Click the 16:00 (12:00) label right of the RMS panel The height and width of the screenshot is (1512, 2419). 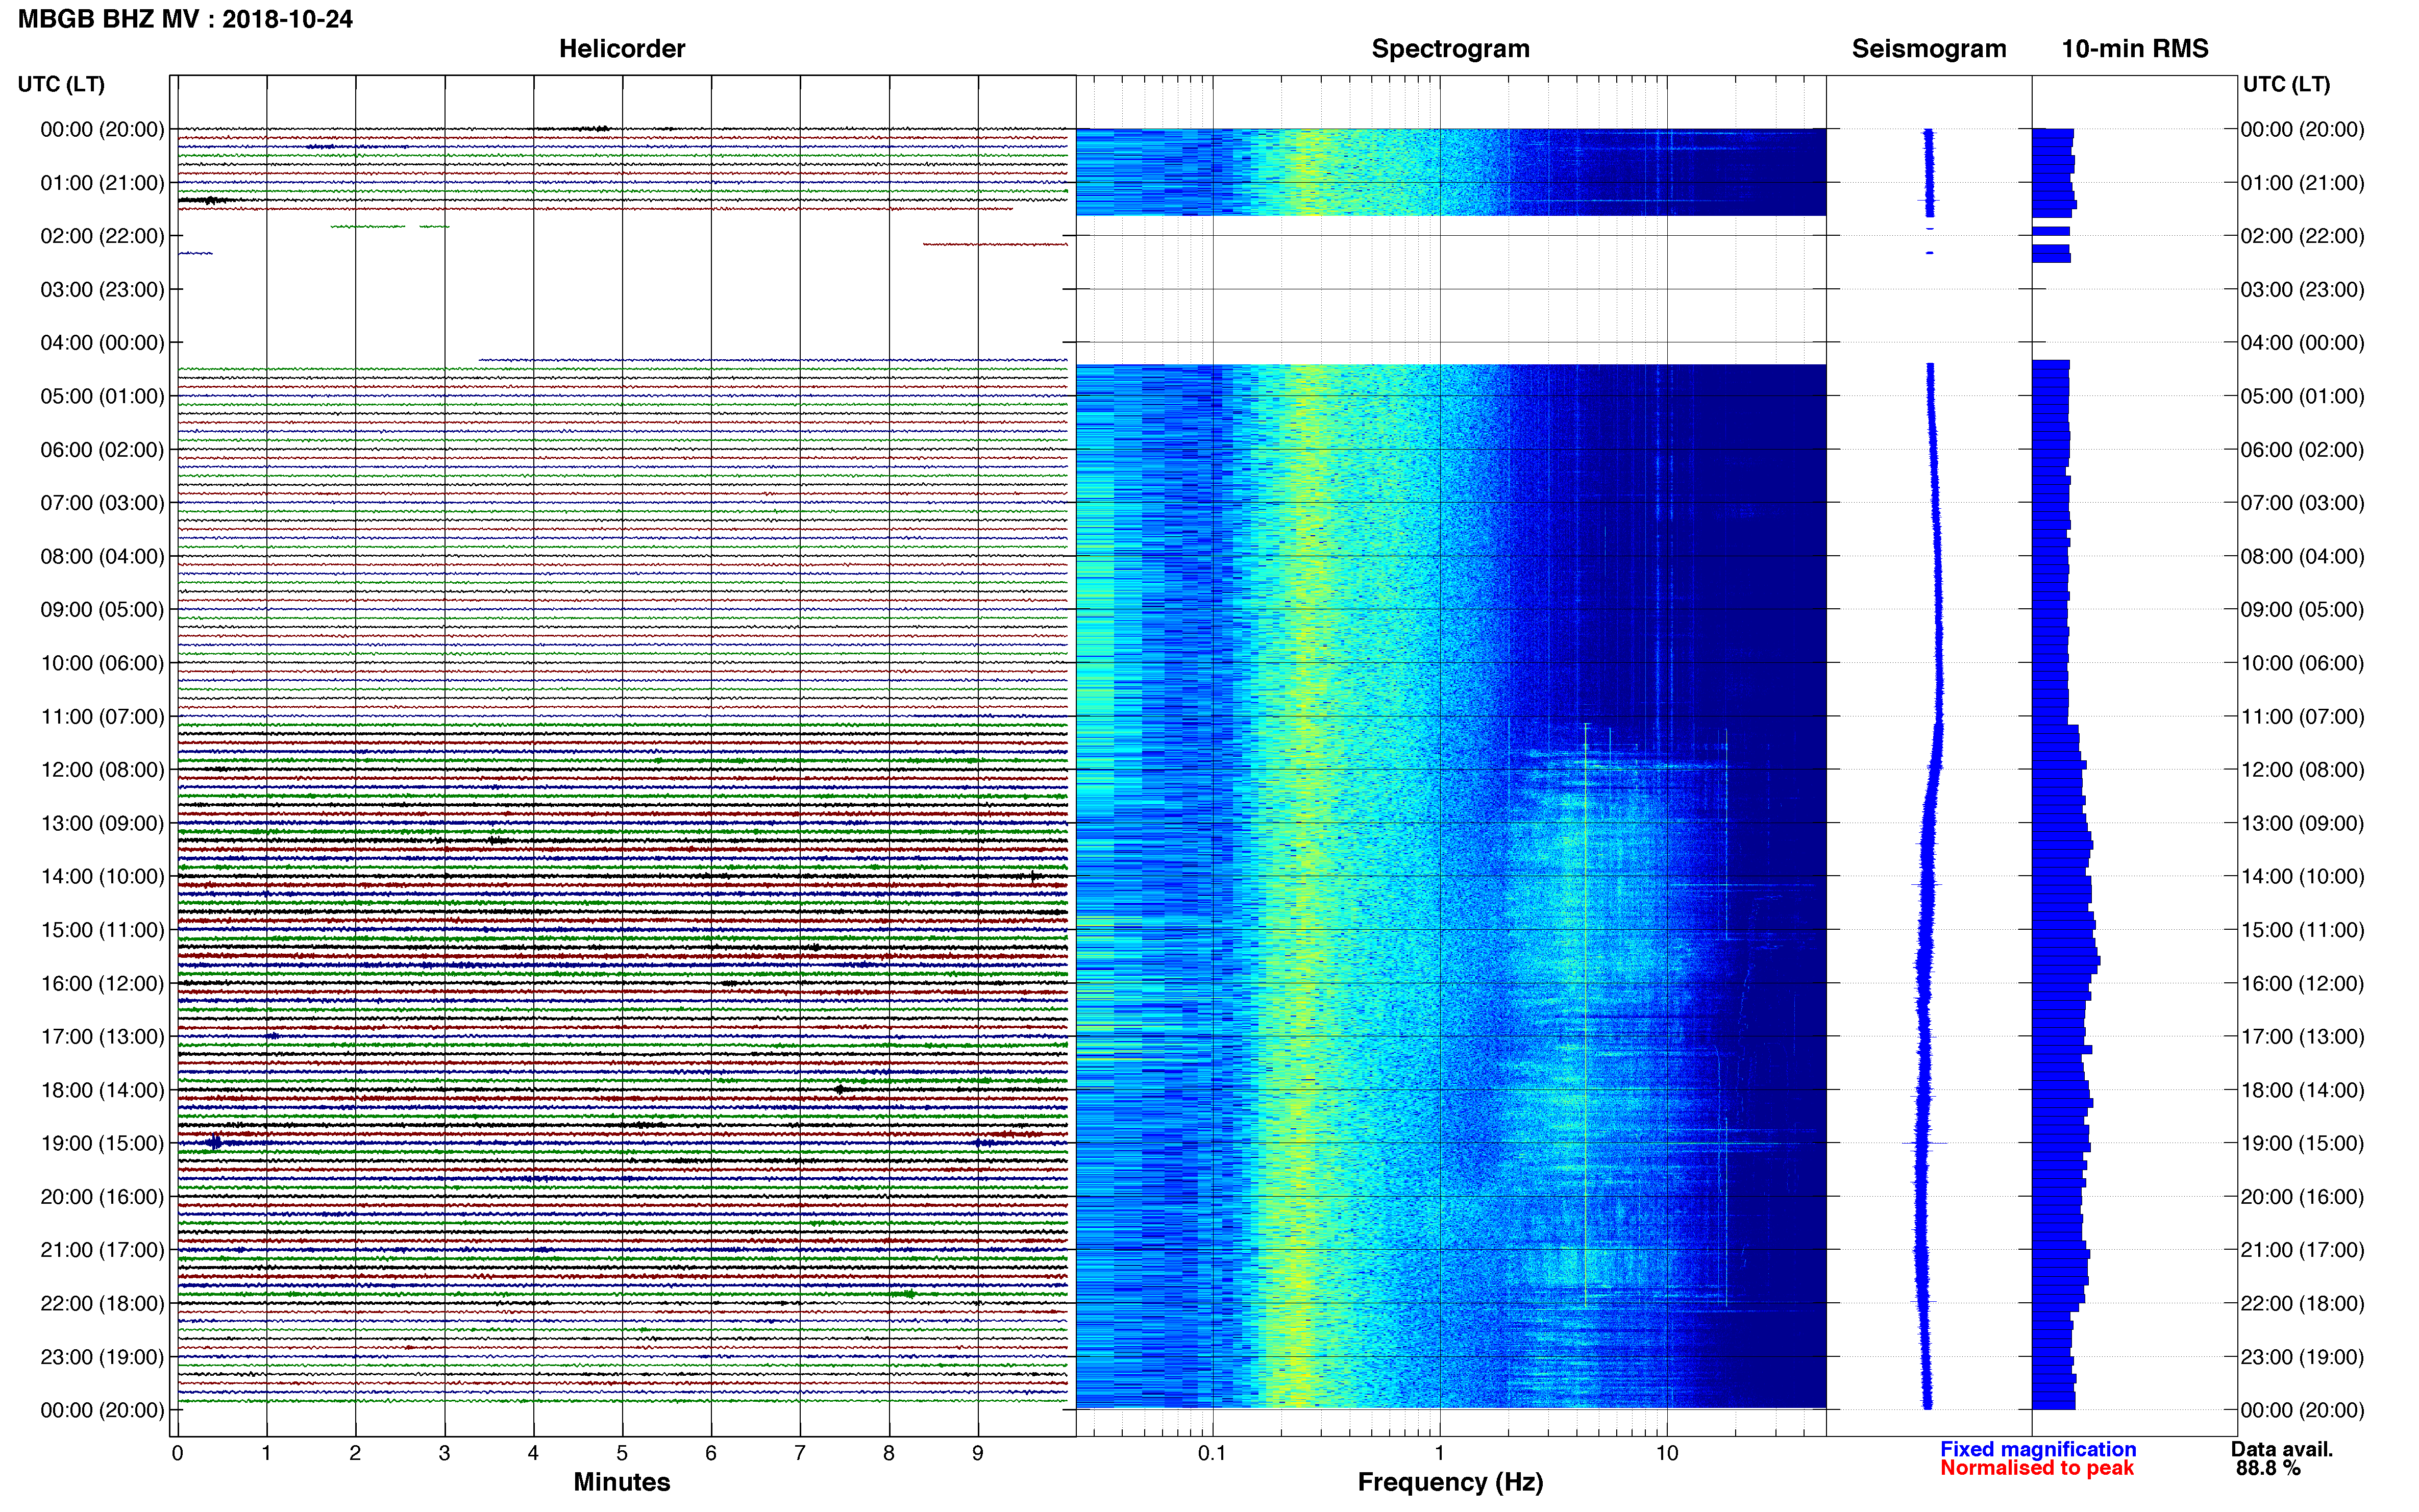tap(2302, 983)
